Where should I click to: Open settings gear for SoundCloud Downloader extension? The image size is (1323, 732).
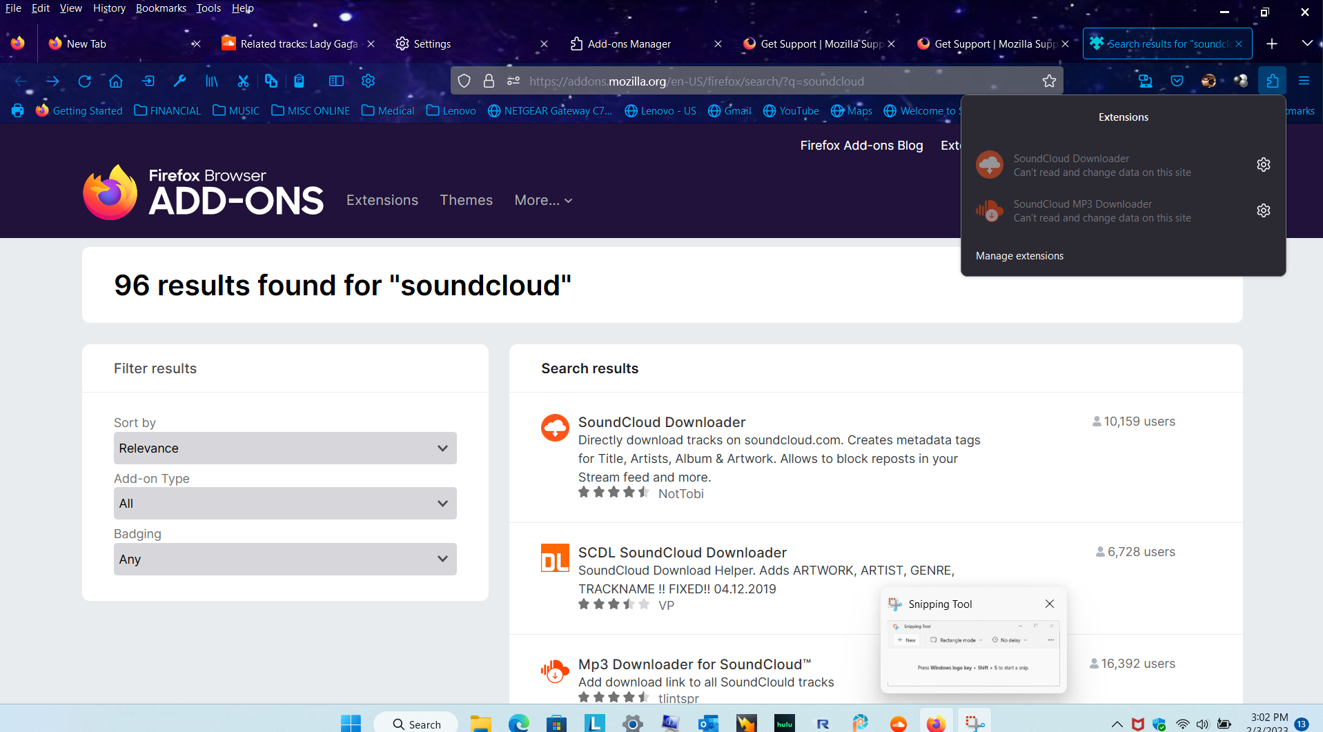pyautogui.click(x=1263, y=165)
